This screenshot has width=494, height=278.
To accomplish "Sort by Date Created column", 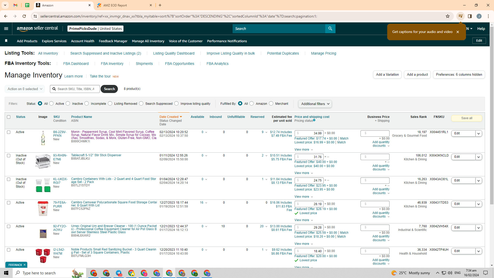I will (x=171, y=117).
